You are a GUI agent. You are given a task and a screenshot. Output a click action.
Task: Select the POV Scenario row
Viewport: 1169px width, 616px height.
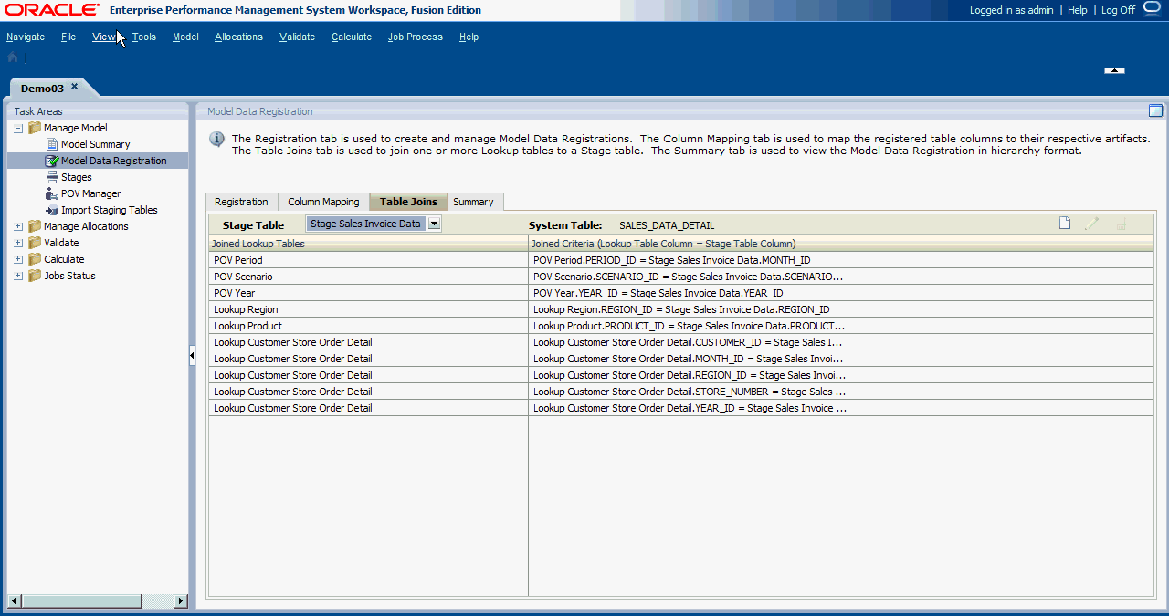click(680, 277)
